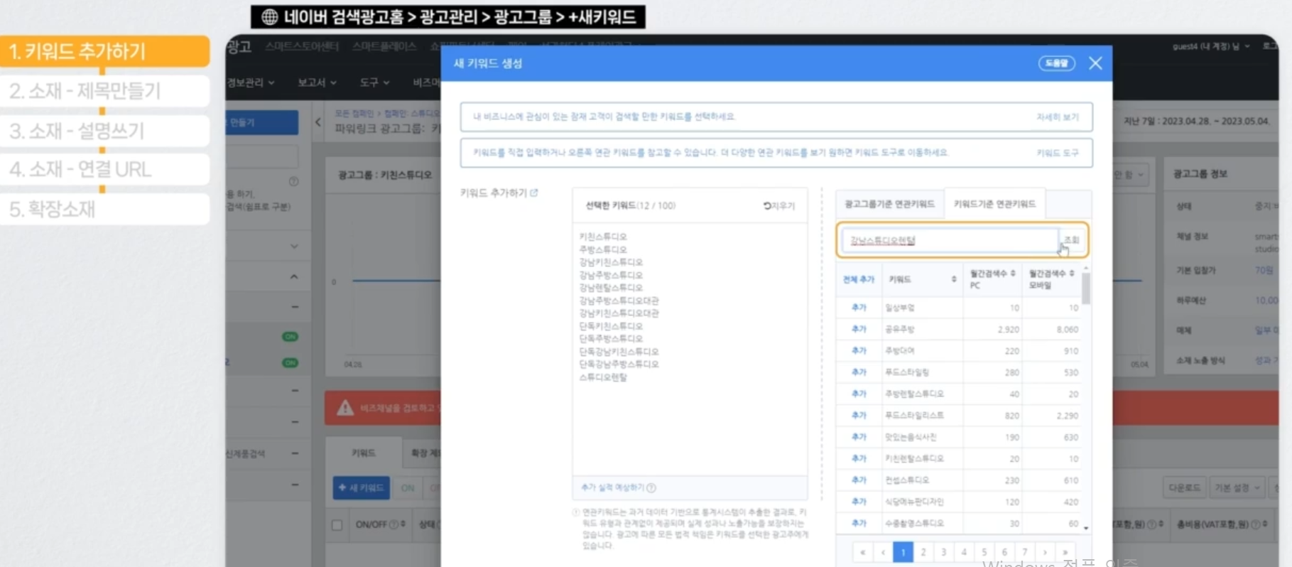
Task: Click the question mark icon in left sidebar
Action: click(293, 182)
